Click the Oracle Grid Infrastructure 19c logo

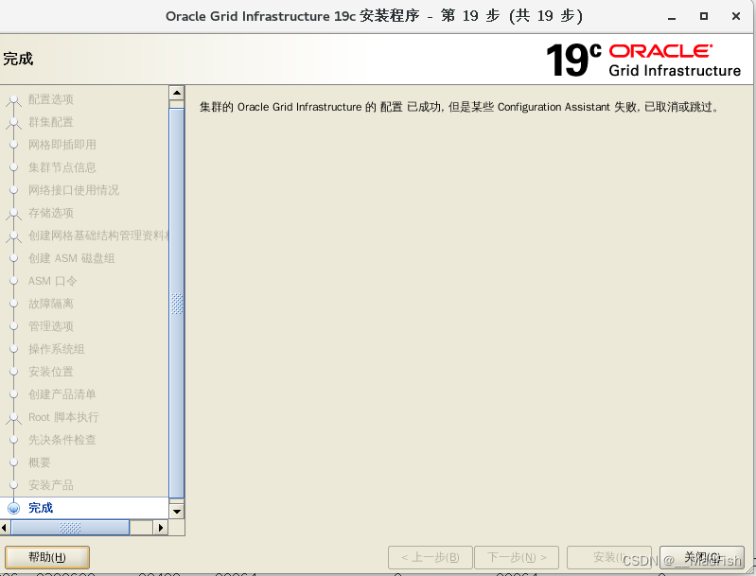pyautogui.click(x=643, y=60)
